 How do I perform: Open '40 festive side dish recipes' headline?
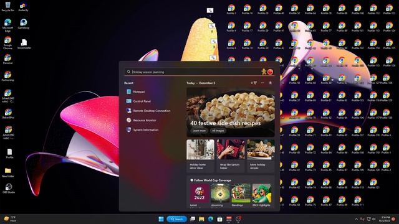pyautogui.click(x=226, y=123)
